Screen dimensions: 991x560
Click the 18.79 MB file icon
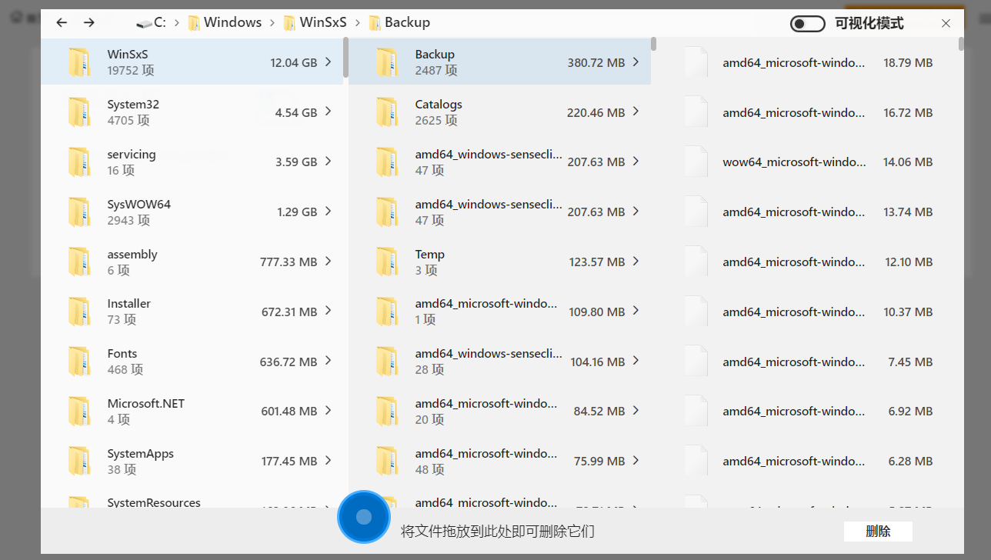(x=696, y=62)
